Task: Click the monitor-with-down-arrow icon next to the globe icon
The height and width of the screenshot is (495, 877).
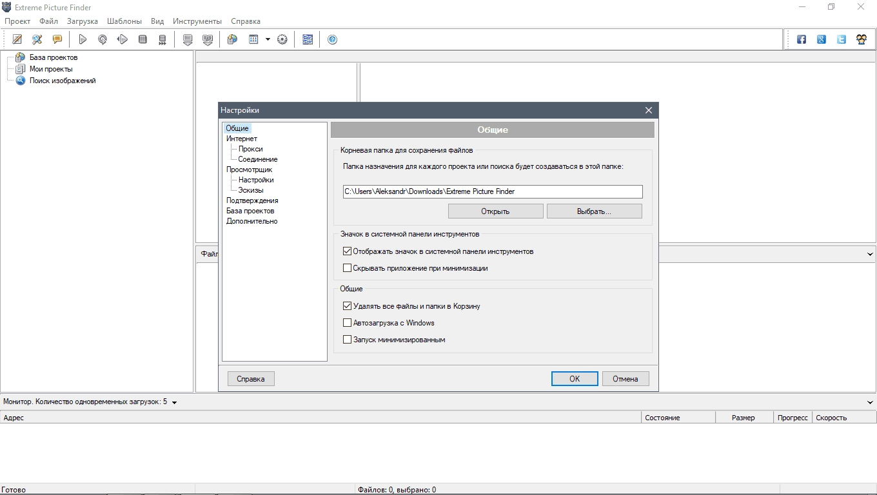Action: 208,39
